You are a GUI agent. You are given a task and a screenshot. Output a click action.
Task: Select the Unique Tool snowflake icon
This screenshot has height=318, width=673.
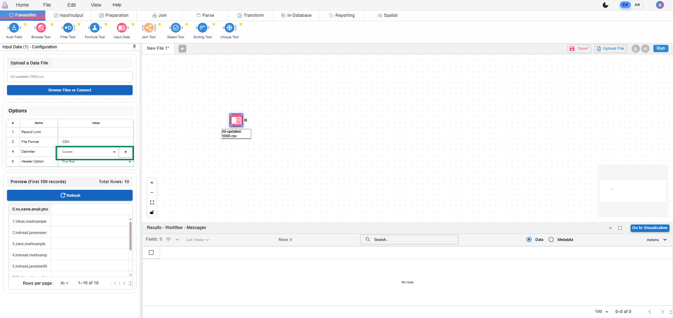229,28
